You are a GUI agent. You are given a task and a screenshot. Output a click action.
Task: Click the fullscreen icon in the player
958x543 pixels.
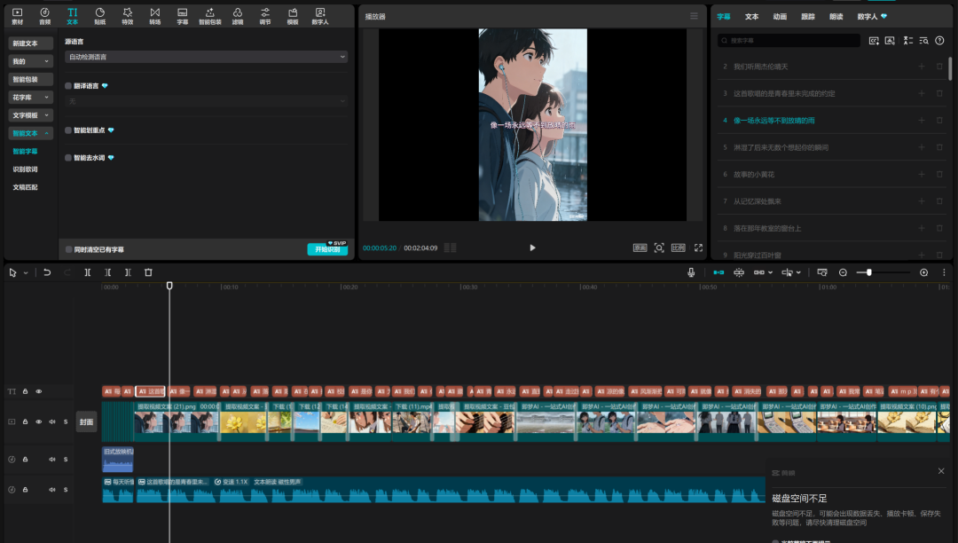pyautogui.click(x=698, y=248)
